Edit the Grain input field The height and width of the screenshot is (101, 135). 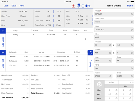coord(103,76)
